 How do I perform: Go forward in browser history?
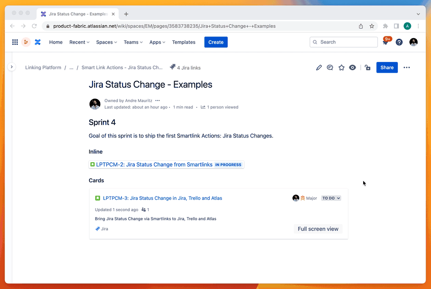point(23,26)
